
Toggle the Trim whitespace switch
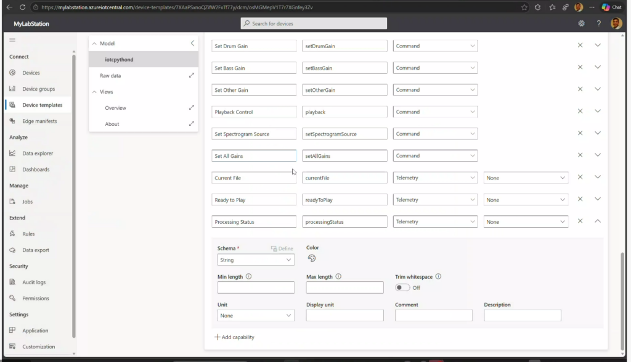click(x=402, y=287)
